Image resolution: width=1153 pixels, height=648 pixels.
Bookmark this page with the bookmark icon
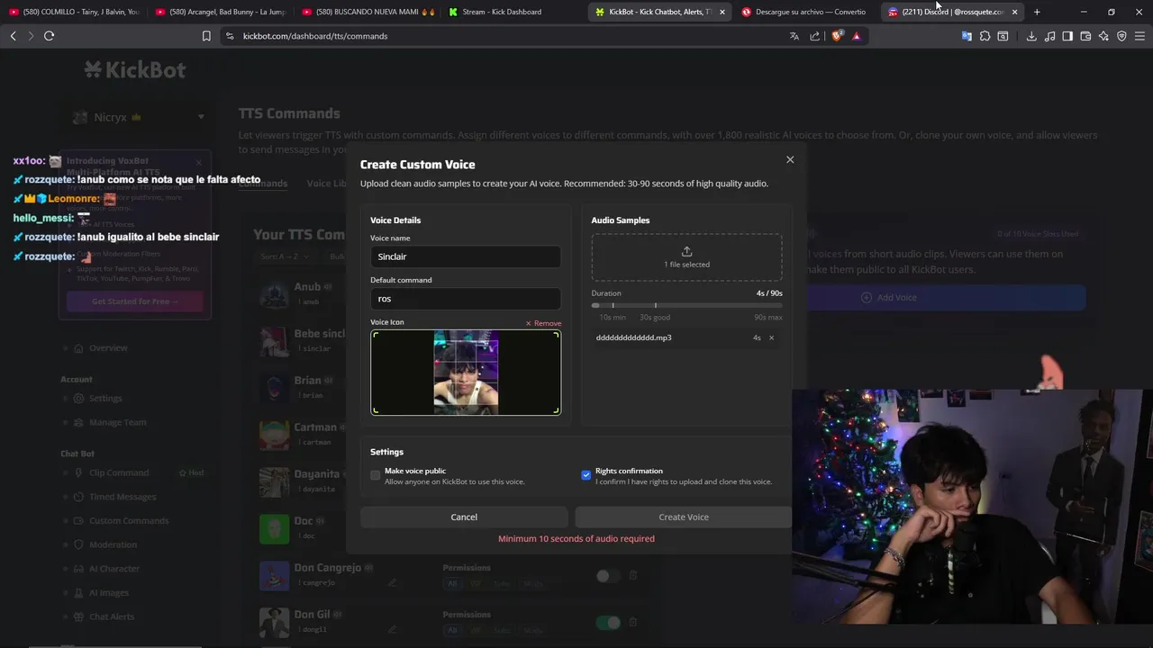pyautogui.click(x=206, y=36)
